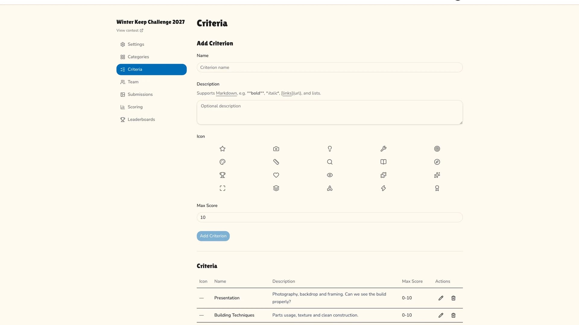Pick the heart icon
Image resolution: width=579 pixels, height=325 pixels.
pos(276,175)
